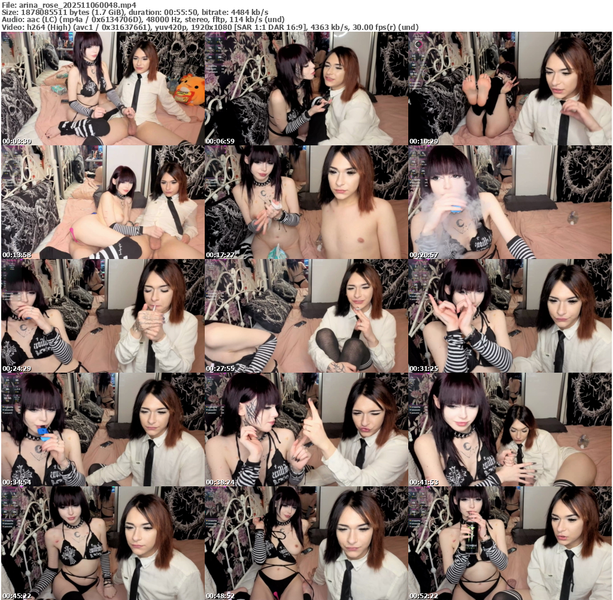Open the thumbnail at 00:10:29
The height and width of the screenshot is (600, 613).
click(x=510, y=89)
